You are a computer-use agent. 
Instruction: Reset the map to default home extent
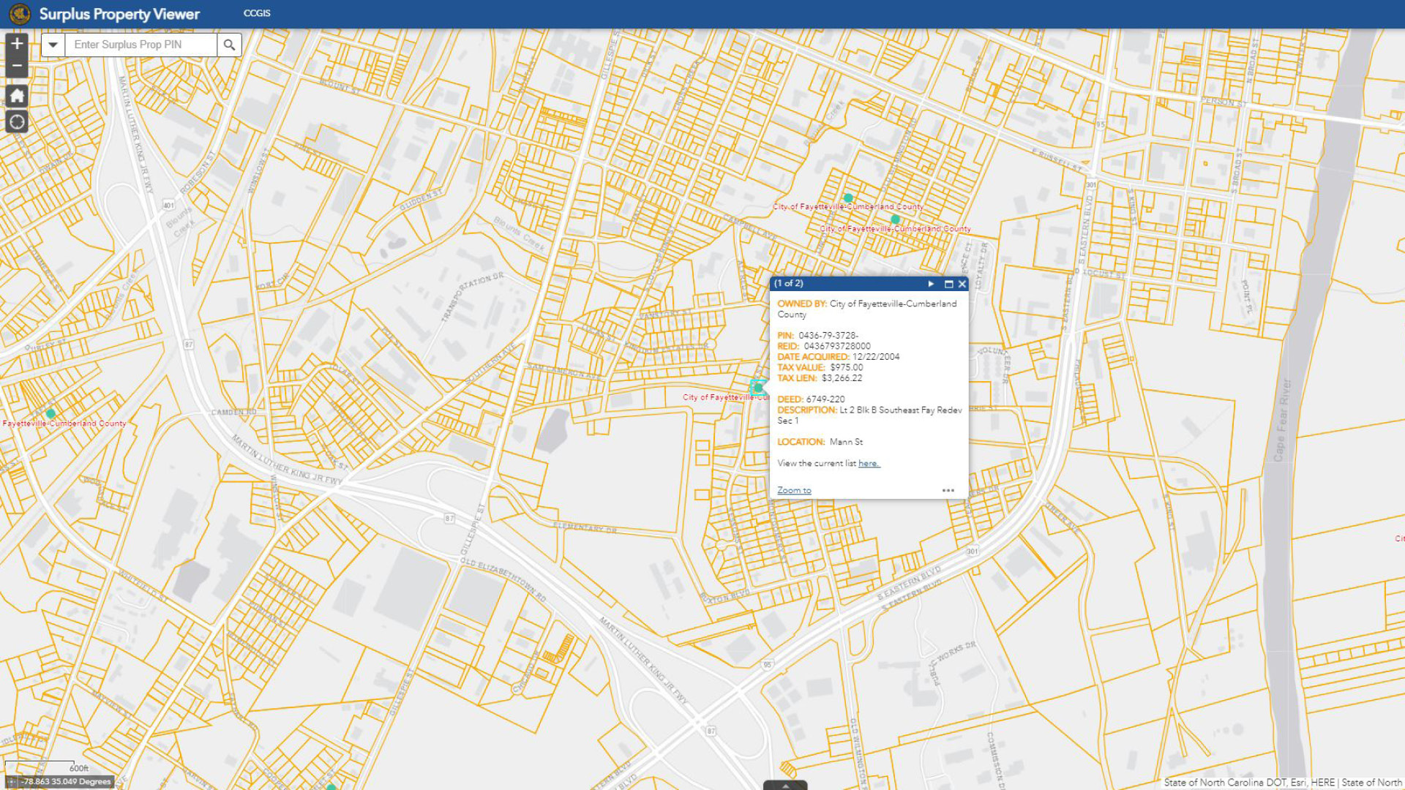(x=17, y=96)
